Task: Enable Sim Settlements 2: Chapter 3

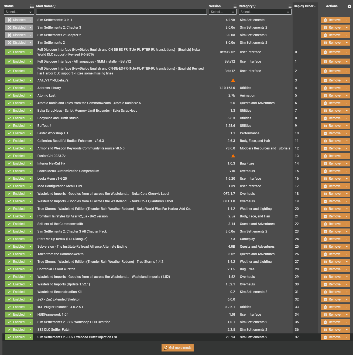Action: coord(16,28)
